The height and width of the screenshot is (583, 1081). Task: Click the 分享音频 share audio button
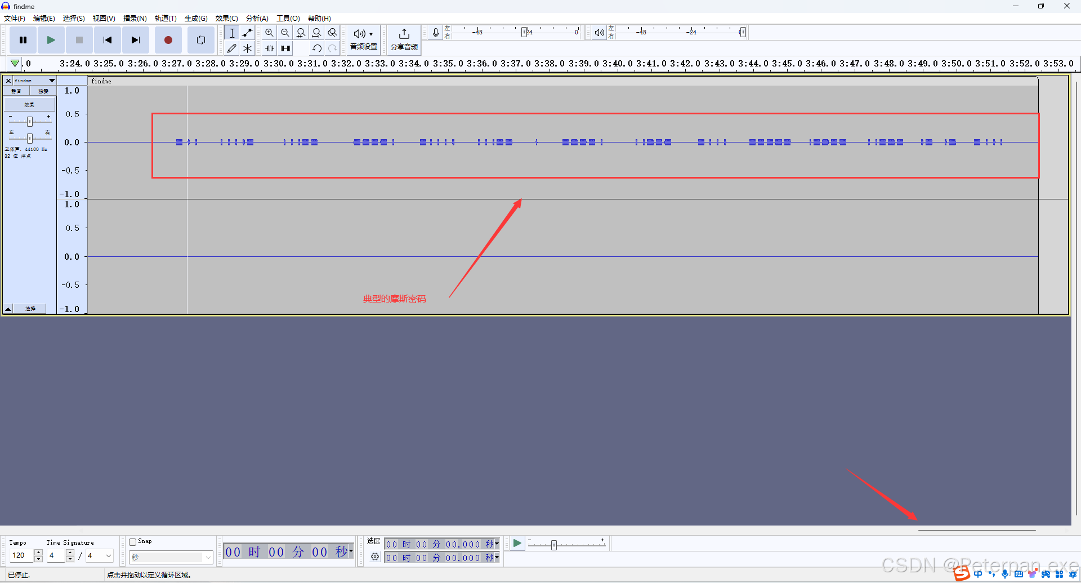[404, 39]
